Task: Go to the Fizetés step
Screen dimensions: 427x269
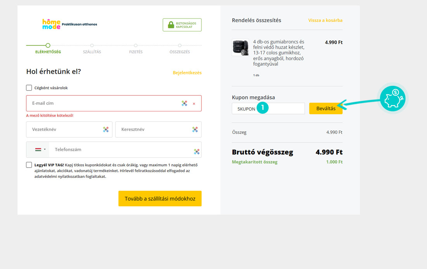Action: pos(136,46)
